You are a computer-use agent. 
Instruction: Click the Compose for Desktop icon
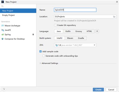coord(3,39)
